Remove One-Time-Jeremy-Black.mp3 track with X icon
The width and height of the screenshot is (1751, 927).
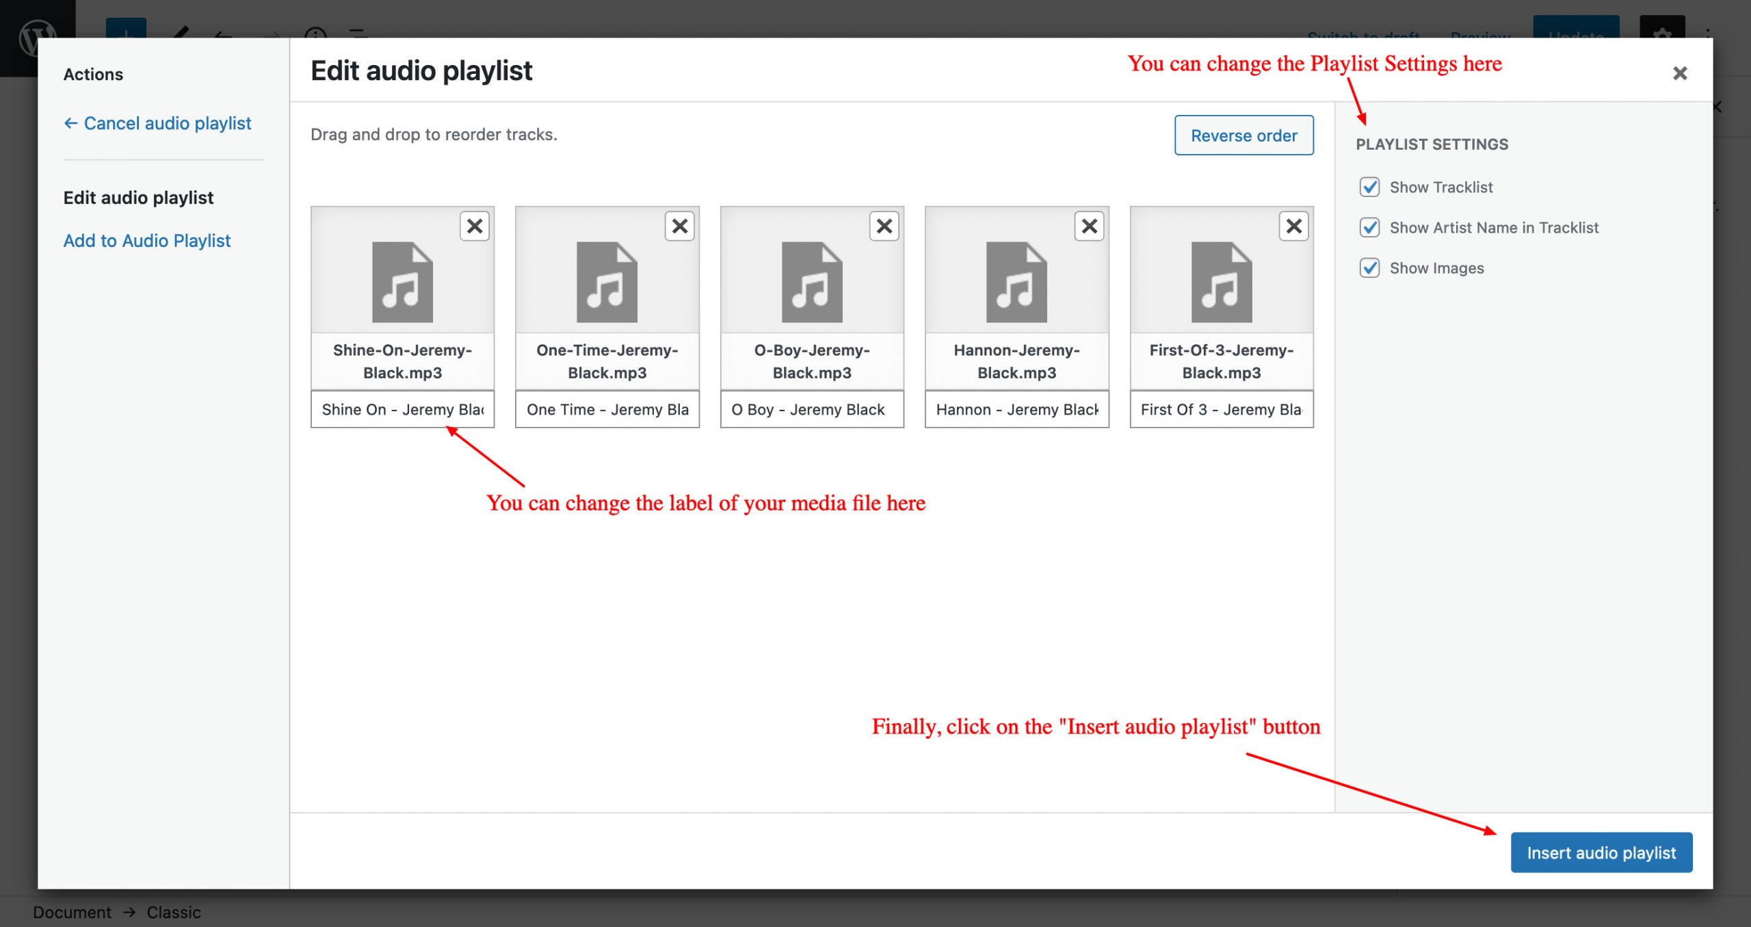point(679,226)
